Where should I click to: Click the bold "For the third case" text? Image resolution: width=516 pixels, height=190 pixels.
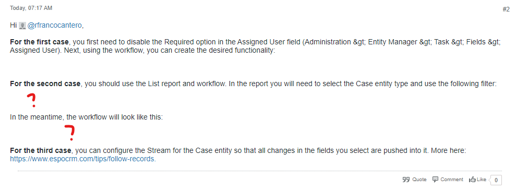coord(41,150)
